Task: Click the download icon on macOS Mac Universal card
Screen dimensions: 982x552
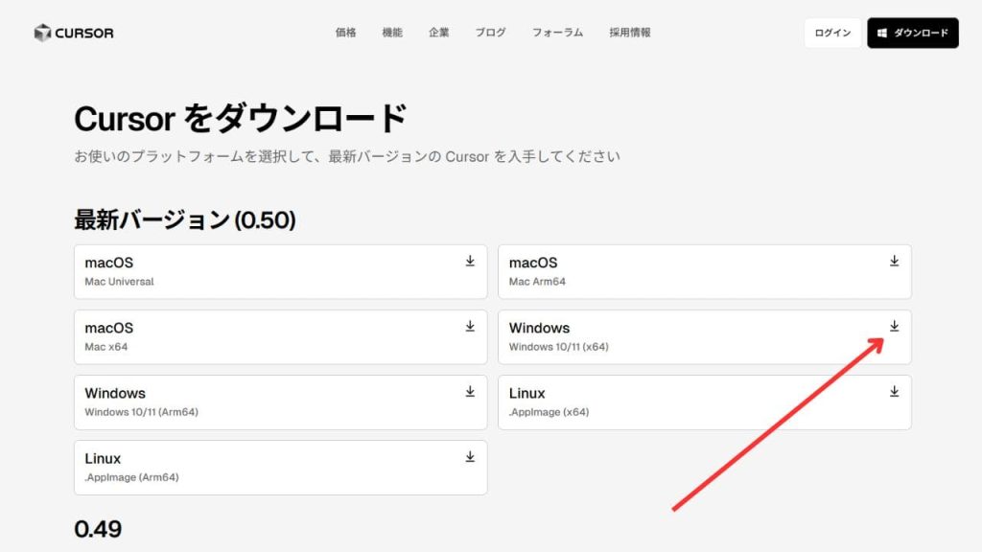Action: (470, 261)
